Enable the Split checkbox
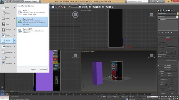179x100 pixels. coord(168,88)
